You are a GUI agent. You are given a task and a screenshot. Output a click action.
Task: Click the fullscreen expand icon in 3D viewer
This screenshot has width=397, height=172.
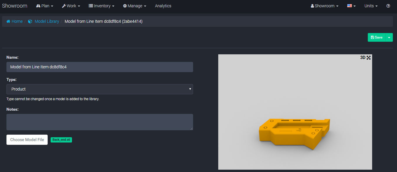369,58
